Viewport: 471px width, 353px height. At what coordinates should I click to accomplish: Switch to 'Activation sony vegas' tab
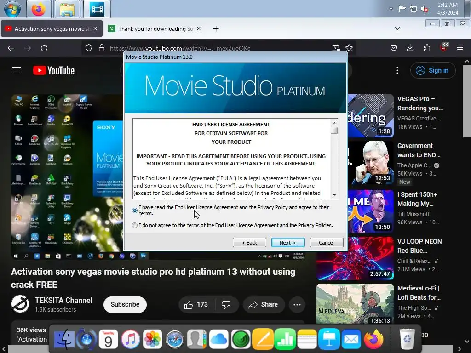(x=52, y=29)
